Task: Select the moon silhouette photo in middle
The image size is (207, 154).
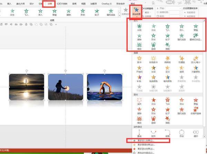Action: click(65, 87)
